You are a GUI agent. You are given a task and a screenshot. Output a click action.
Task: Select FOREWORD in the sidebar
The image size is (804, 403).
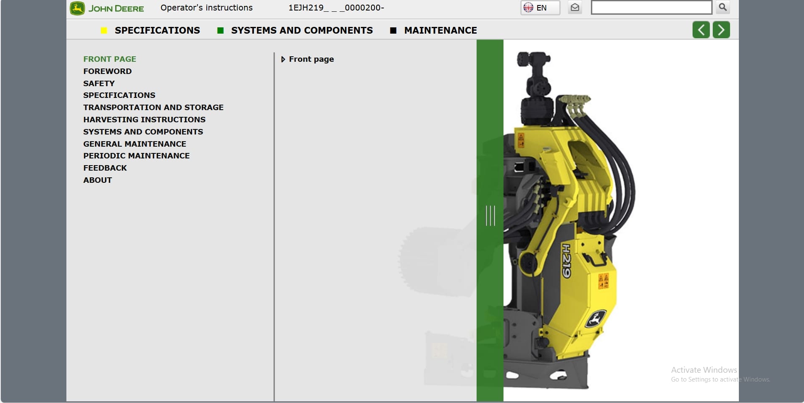click(x=108, y=71)
